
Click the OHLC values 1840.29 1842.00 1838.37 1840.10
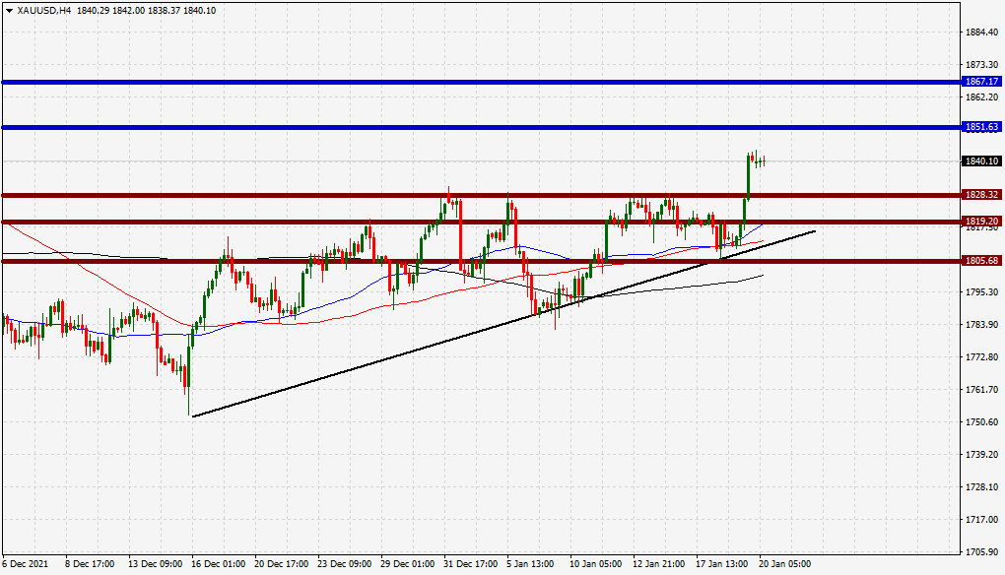(x=146, y=11)
